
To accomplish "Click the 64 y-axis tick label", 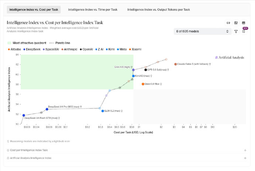I will (17, 54).
